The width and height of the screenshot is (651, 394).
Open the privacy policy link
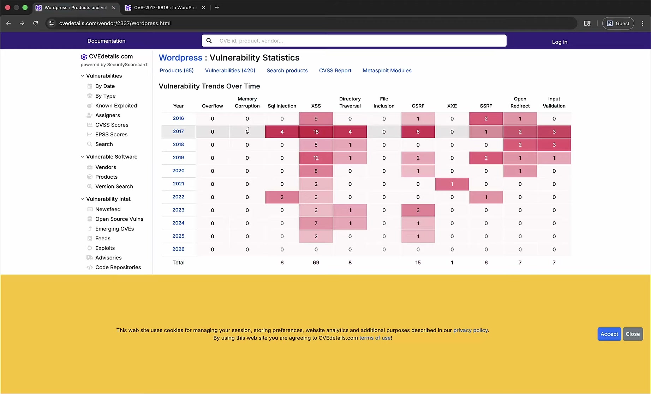click(470, 330)
